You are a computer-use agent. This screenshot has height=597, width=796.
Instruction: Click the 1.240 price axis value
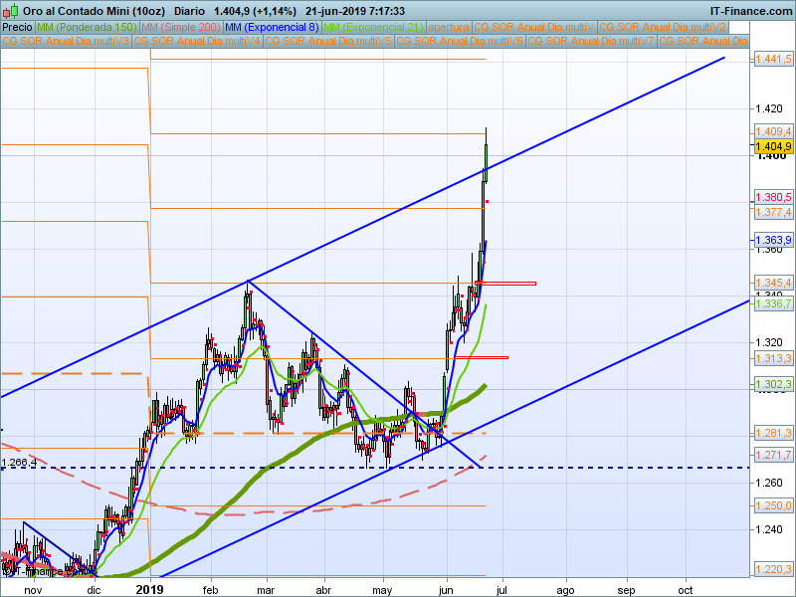[x=769, y=529]
